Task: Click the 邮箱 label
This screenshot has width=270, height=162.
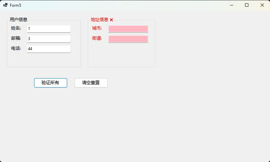Action: [x=16, y=38]
